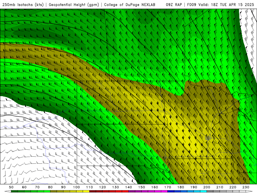The image size is (257, 193).
Task: Click the dark red swatch just after 110
Action: tap(93, 191)
